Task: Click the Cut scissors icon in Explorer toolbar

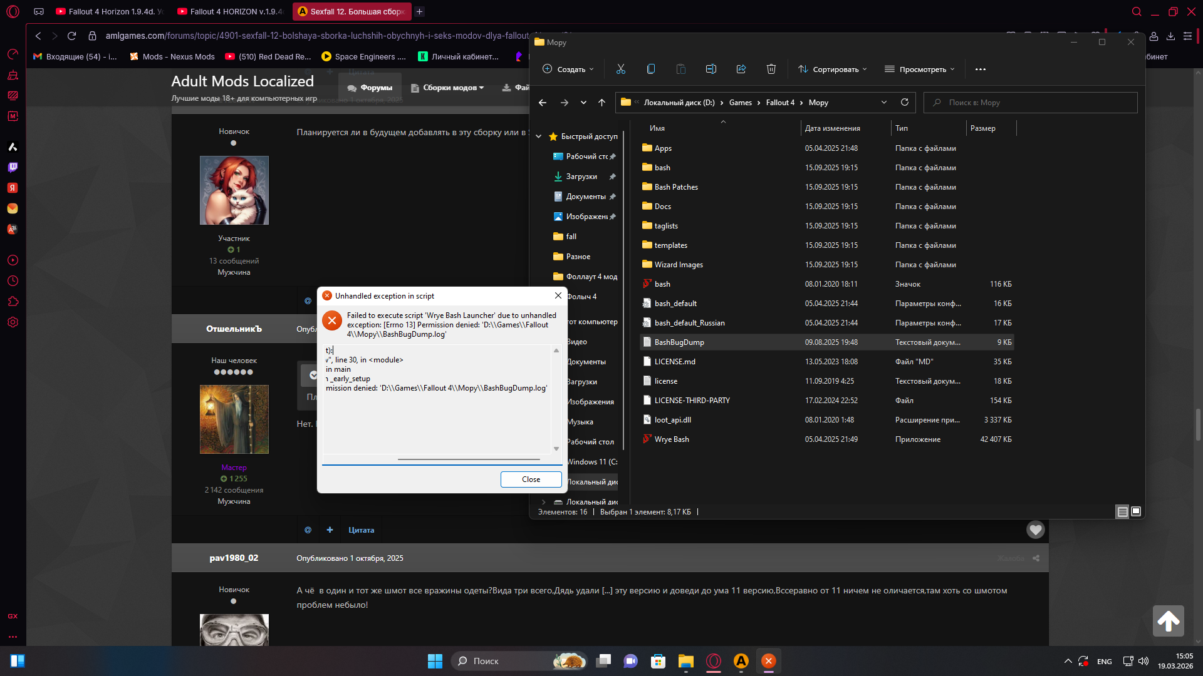Action: [x=620, y=69]
